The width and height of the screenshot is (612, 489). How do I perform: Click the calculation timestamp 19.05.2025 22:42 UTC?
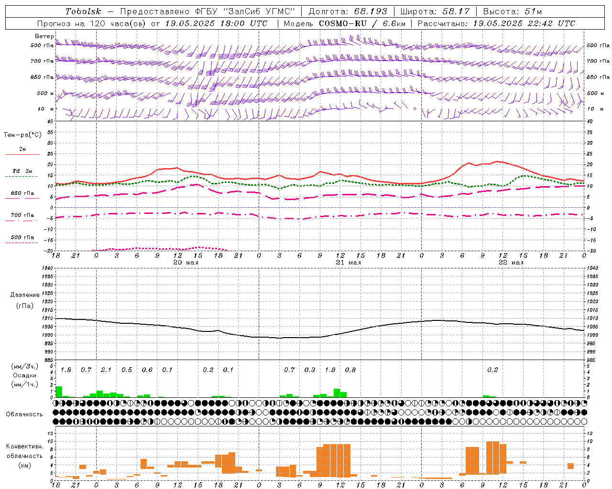tap(524, 23)
